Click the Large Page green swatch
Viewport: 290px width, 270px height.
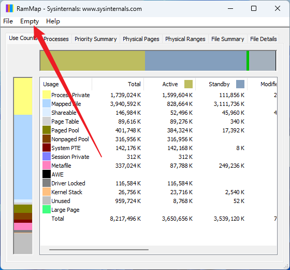(x=47, y=209)
